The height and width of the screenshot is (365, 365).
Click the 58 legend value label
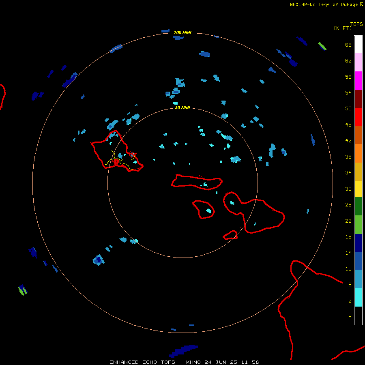(348, 77)
